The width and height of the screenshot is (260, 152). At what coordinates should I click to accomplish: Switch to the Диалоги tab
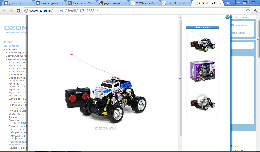pos(18,3)
